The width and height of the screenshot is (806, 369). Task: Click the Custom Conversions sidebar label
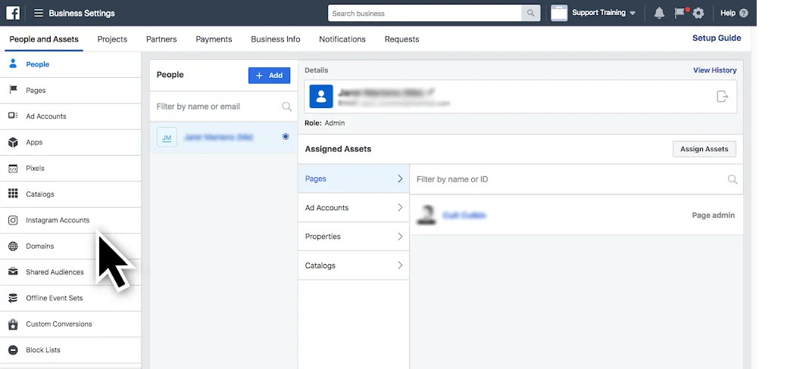59,324
